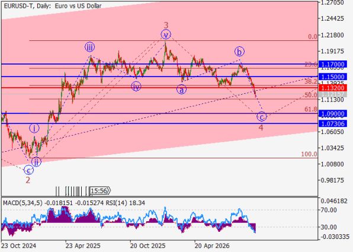Click the 20 Oct 2025 date label

point(147,245)
